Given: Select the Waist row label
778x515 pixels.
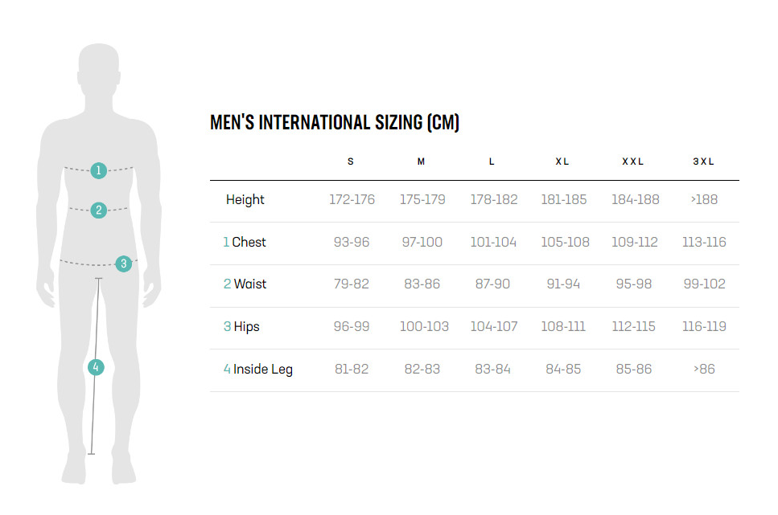Looking at the screenshot, I should [245, 284].
